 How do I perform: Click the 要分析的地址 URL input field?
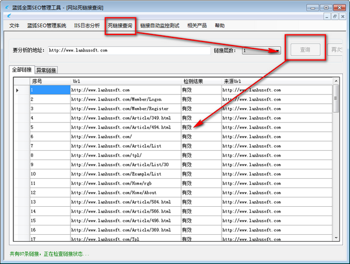128,51
